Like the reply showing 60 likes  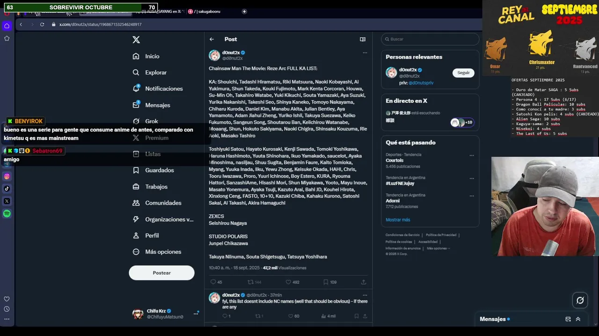[x=293, y=316]
